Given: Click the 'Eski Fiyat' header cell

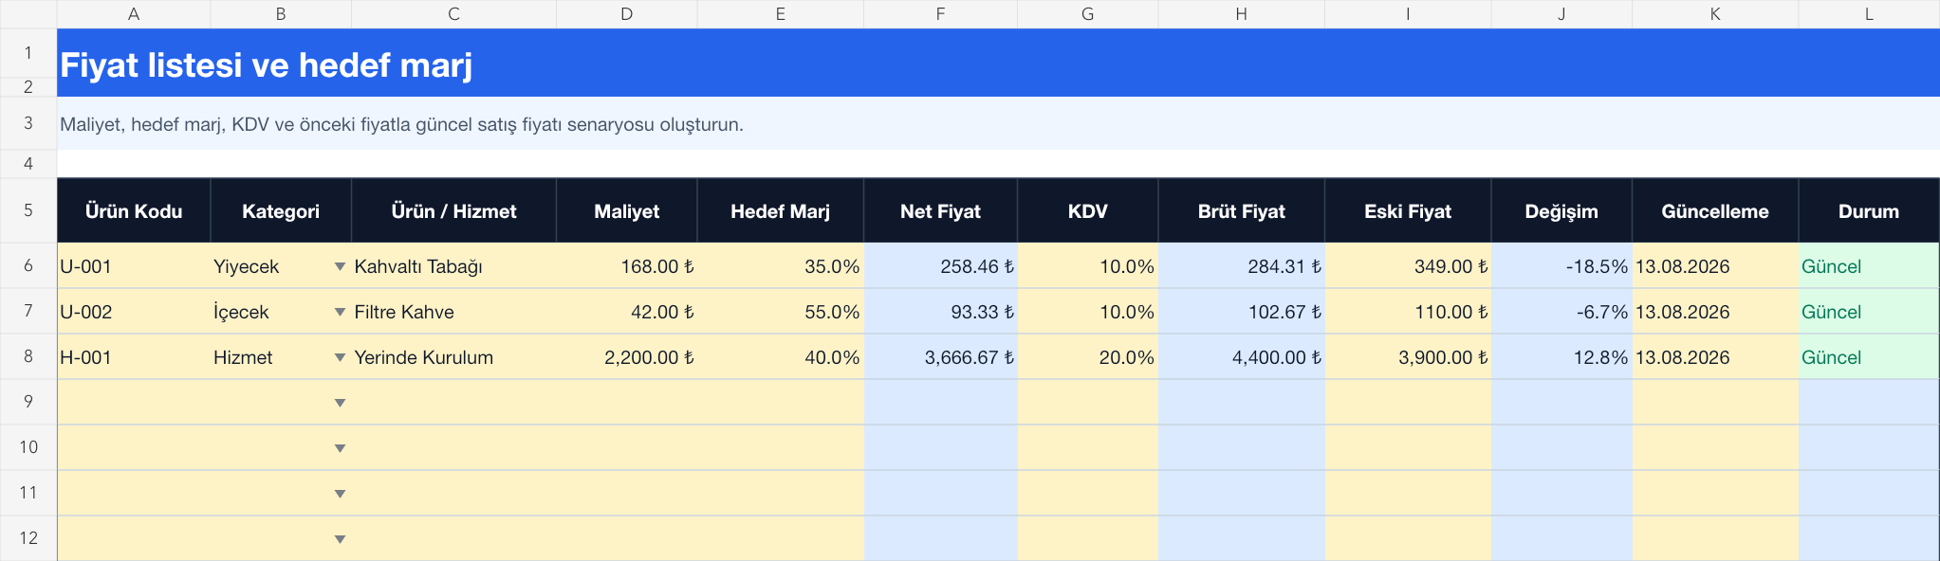Looking at the screenshot, I should pos(1408,211).
